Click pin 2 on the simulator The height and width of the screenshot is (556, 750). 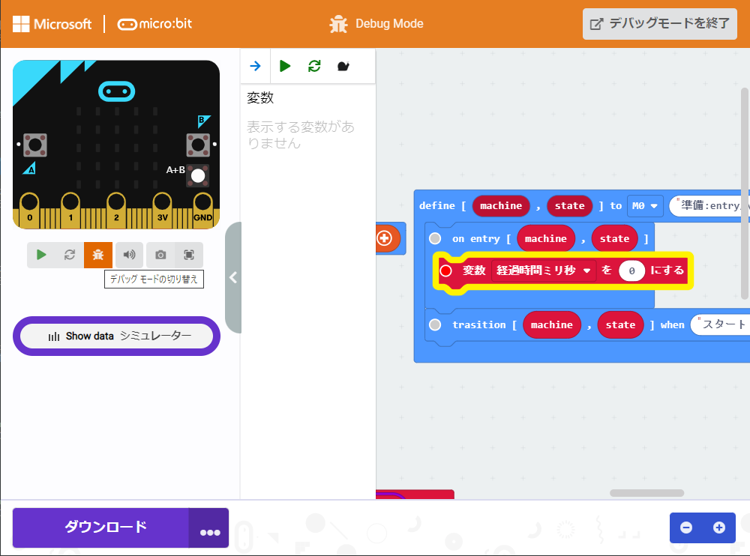click(x=116, y=211)
